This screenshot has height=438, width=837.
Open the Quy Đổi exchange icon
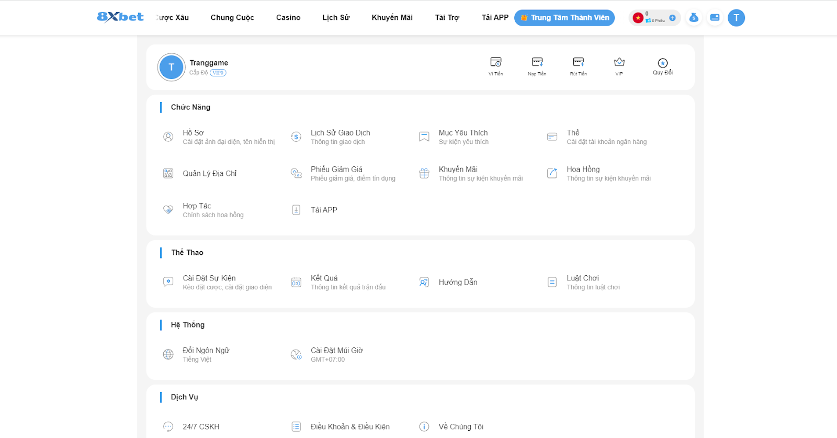(x=663, y=63)
